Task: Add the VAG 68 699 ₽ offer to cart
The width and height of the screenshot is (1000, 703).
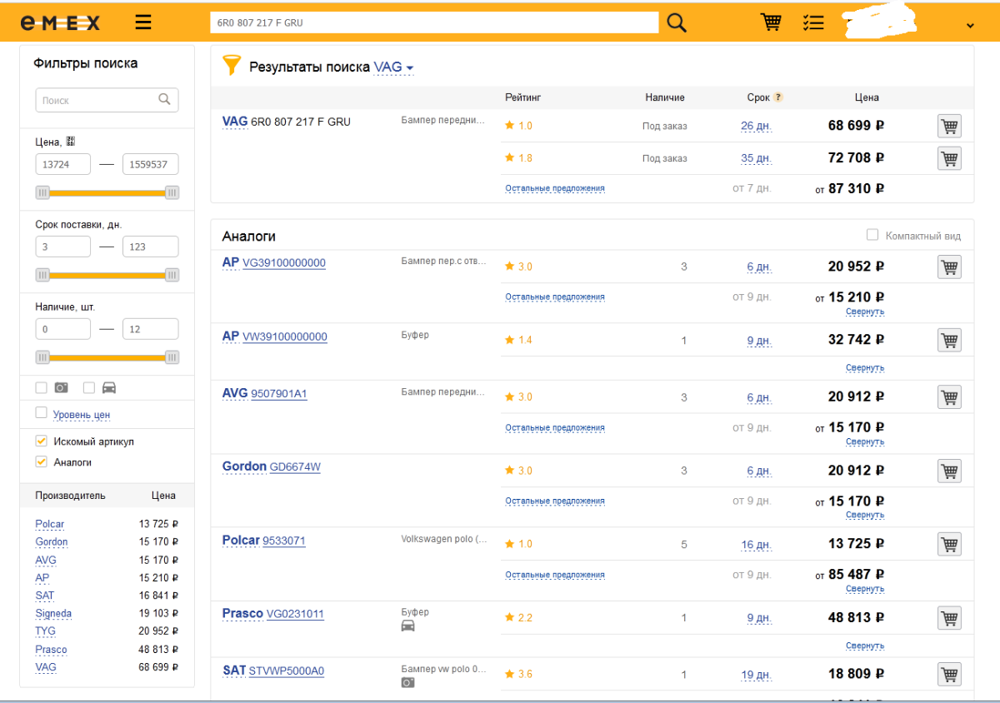Action: (949, 127)
